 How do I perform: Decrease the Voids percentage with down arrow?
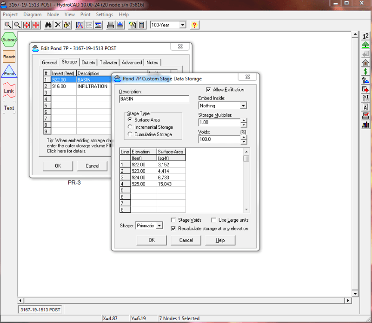coord(244,142)
